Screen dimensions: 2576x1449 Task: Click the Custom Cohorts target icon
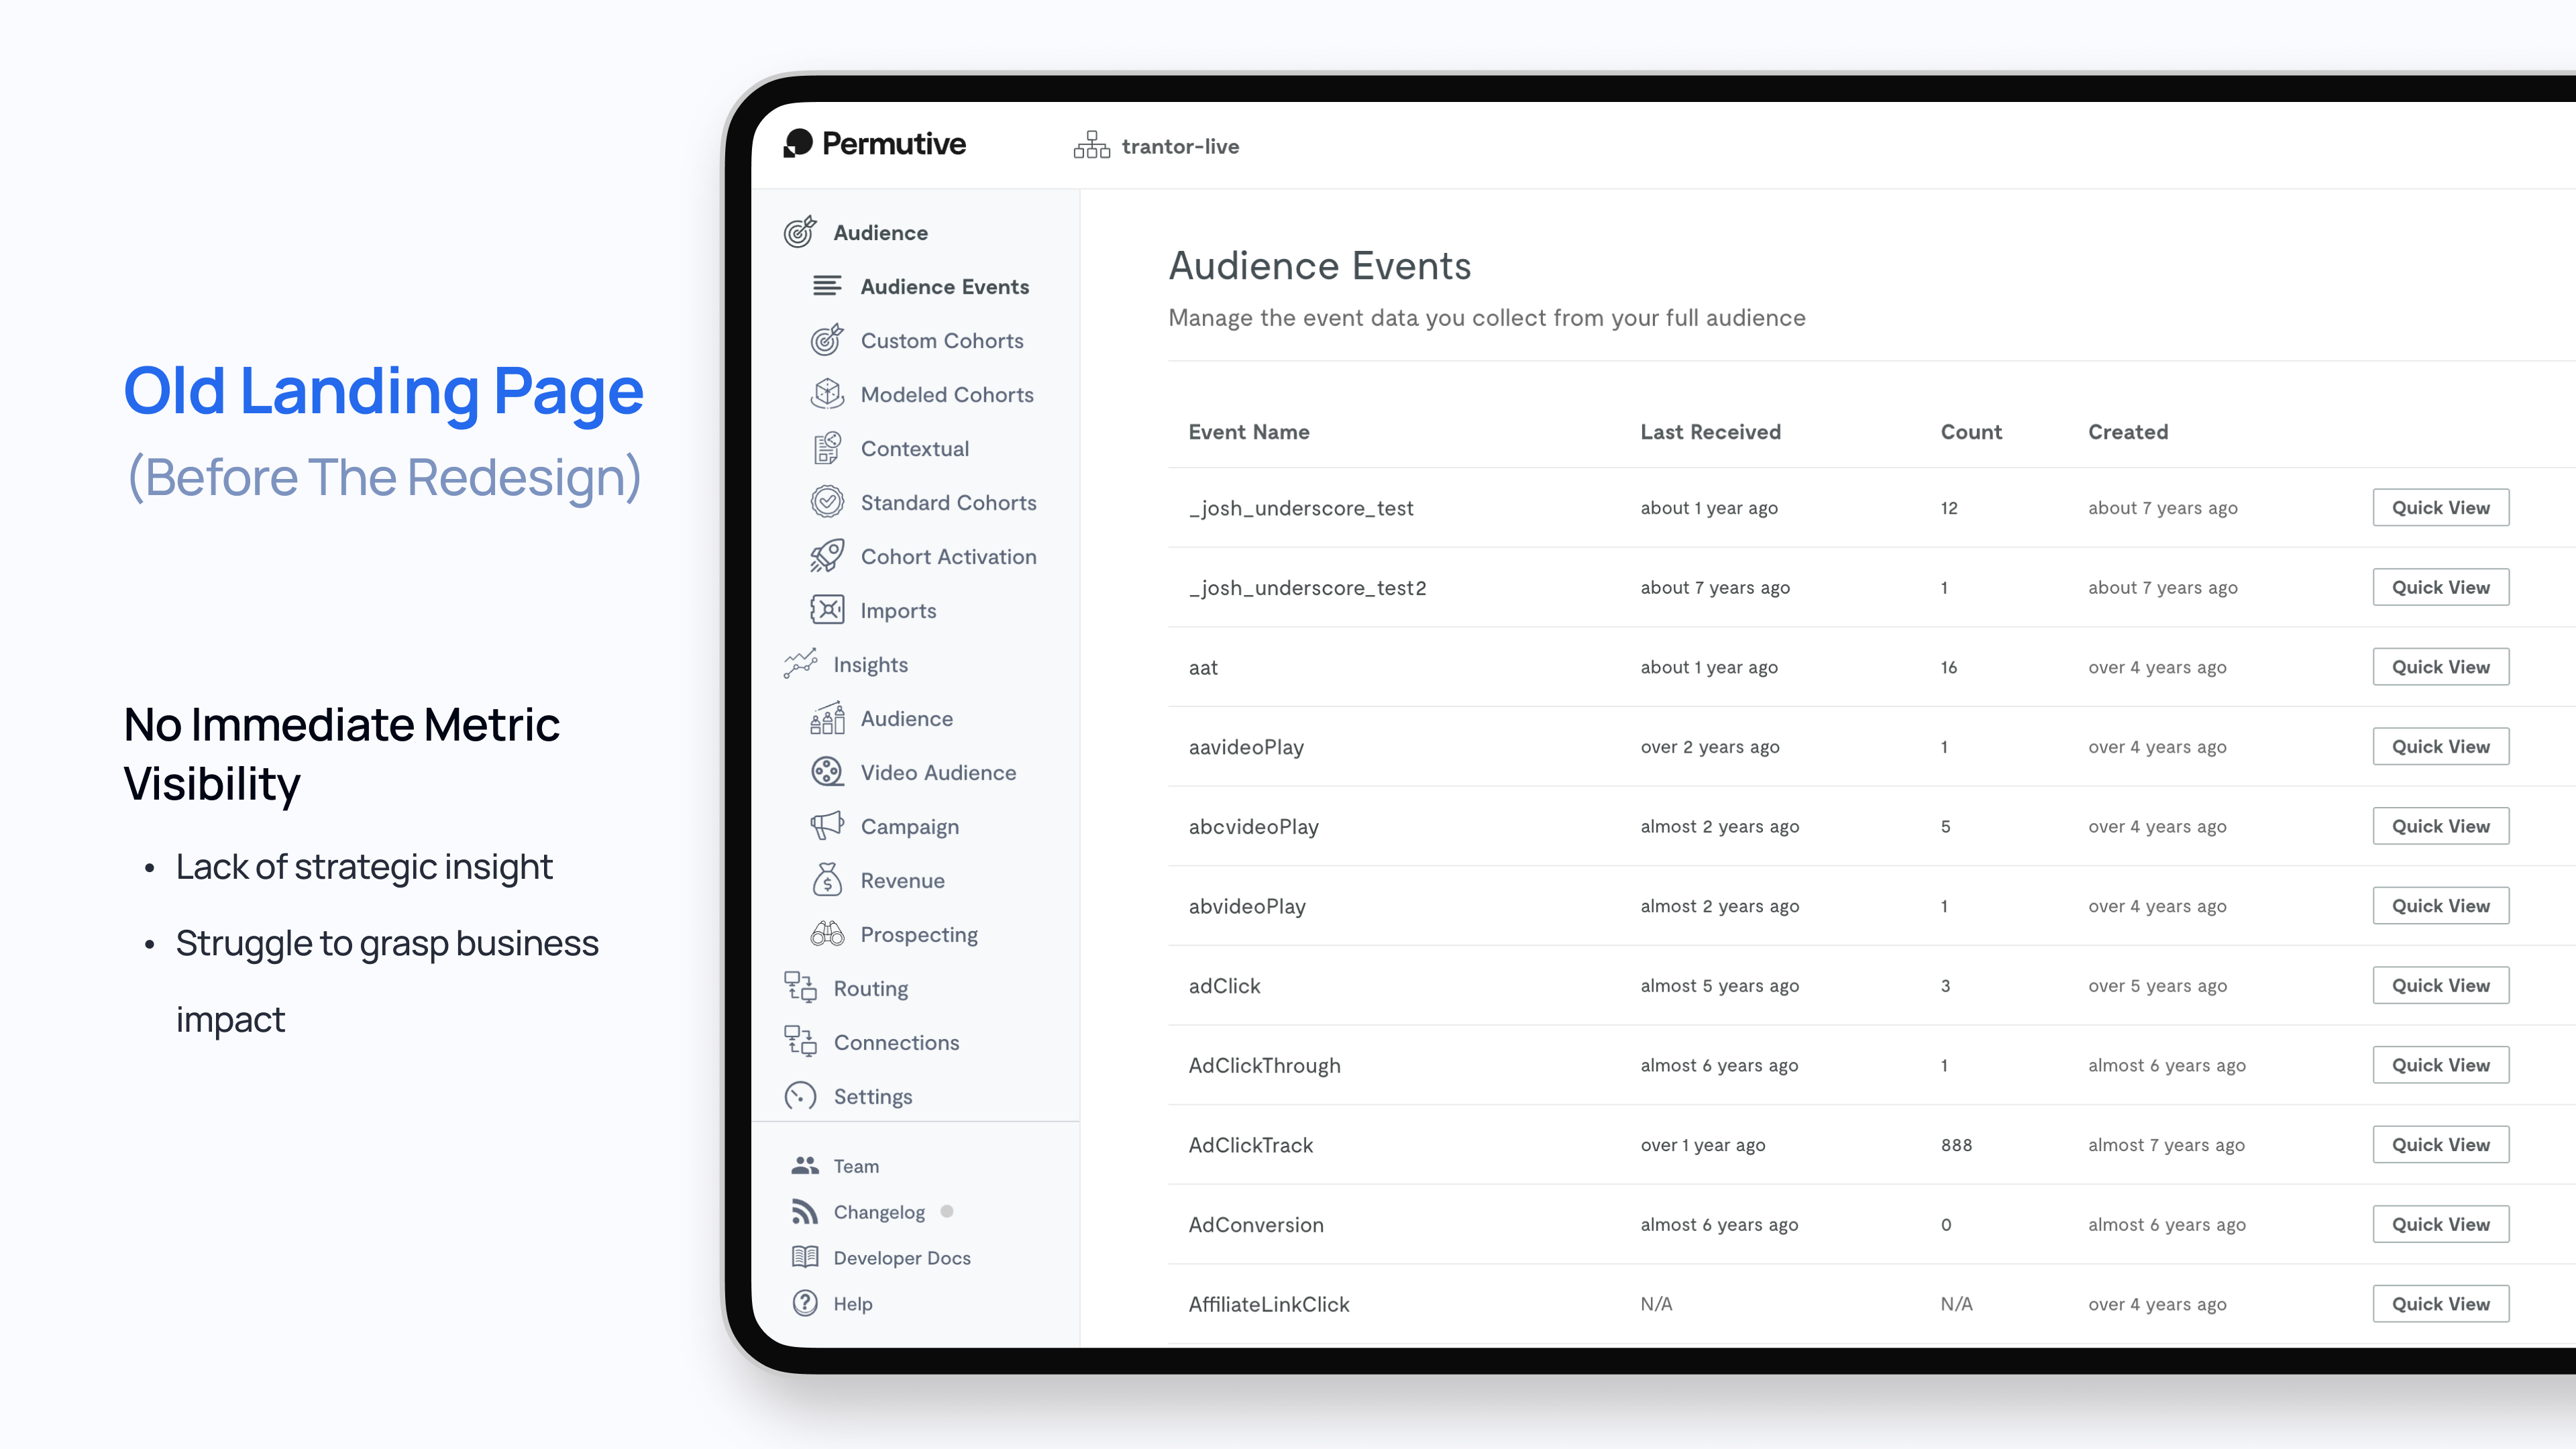tap(826, 340)
